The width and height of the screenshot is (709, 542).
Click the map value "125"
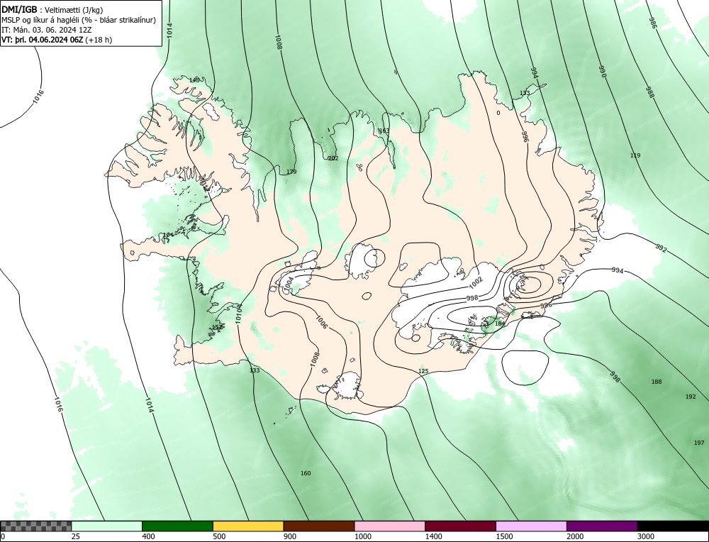[423, 371]
